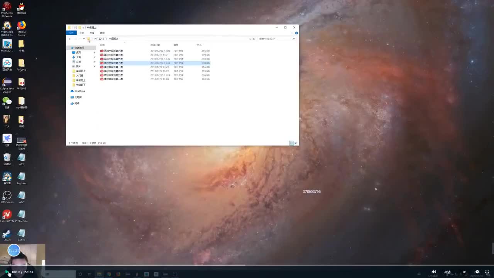Select 快速访问 in the navigation pane

pyautogui.click(x=79, y=48)
